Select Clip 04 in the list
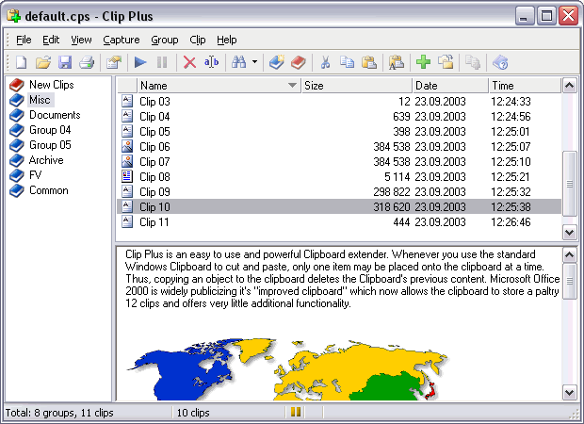This screenshot has height=424, width=584. tap(339, 117)
